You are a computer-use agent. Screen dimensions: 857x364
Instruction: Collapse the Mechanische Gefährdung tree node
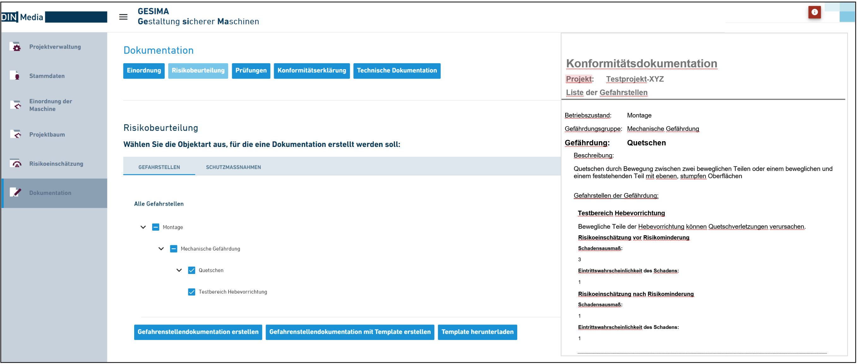pyautogui.click(x=161, y=249)
